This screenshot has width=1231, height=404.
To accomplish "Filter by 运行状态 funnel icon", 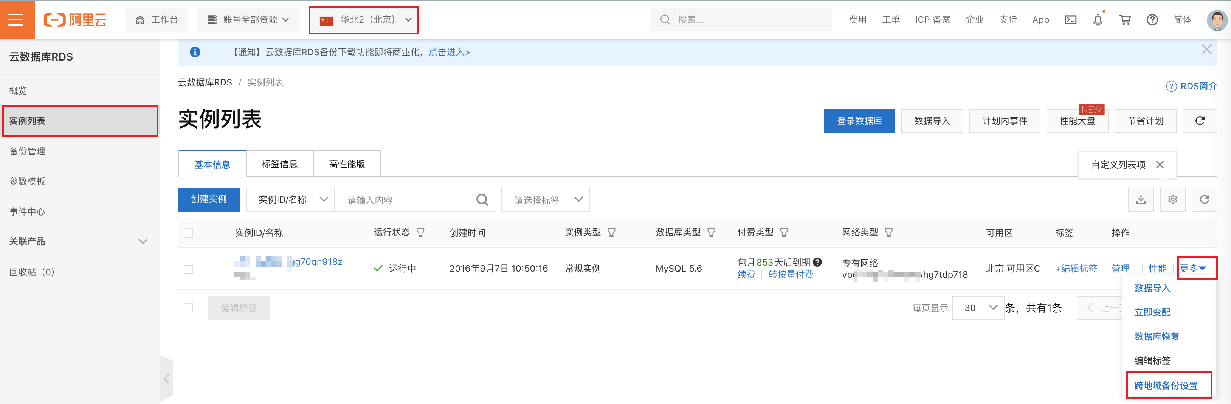I will click(420, 232).
